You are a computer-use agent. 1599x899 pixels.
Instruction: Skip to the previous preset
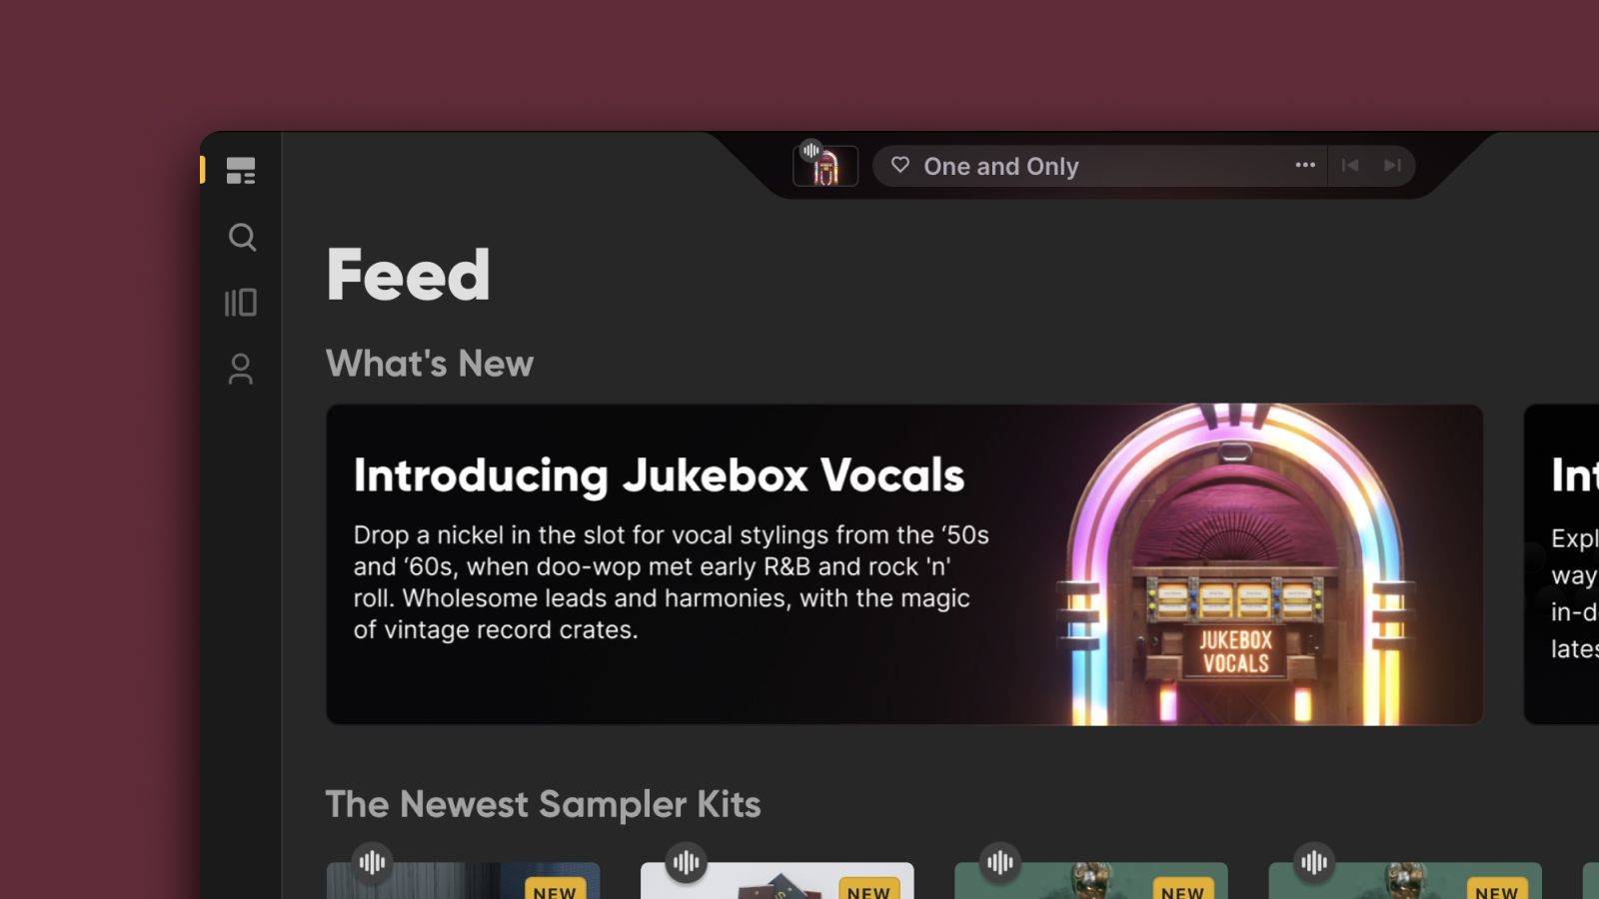(1350, 166)
